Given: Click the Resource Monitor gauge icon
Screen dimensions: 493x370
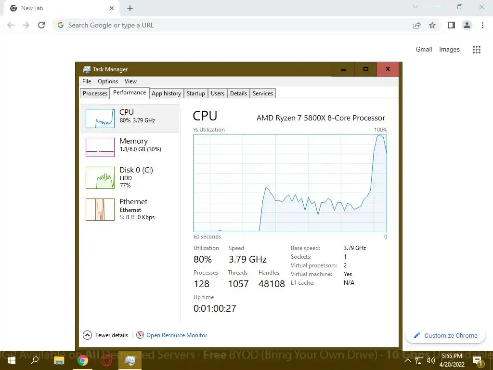Looking at the screenshot, I should [140, 335].
